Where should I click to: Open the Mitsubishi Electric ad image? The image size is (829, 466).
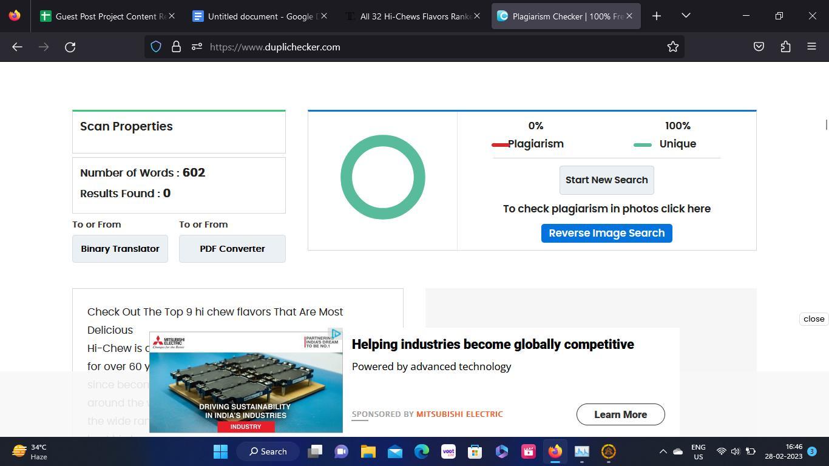(x=246, y=382)
